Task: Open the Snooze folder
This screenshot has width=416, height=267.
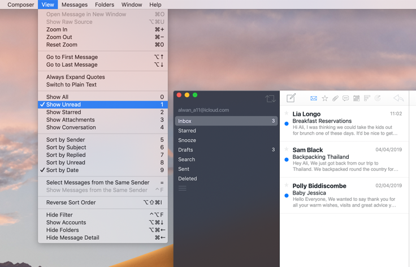Action: coord(226,140)
